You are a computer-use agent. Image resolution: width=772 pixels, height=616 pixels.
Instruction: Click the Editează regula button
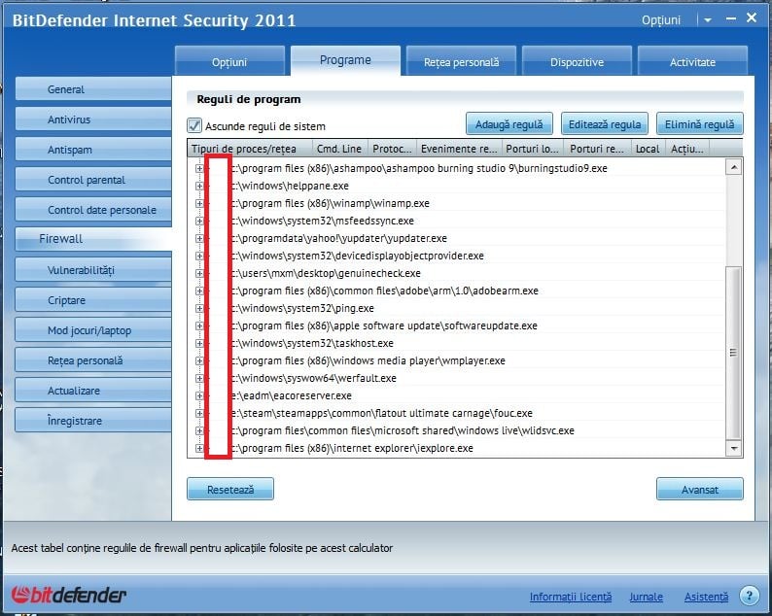[605, 124]
